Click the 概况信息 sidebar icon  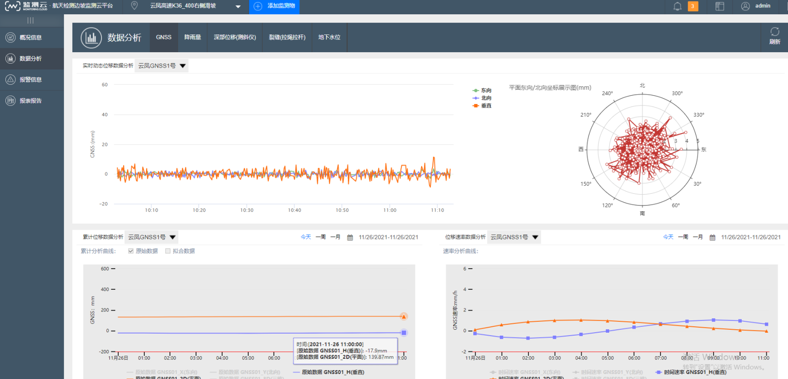coord(10,37)
